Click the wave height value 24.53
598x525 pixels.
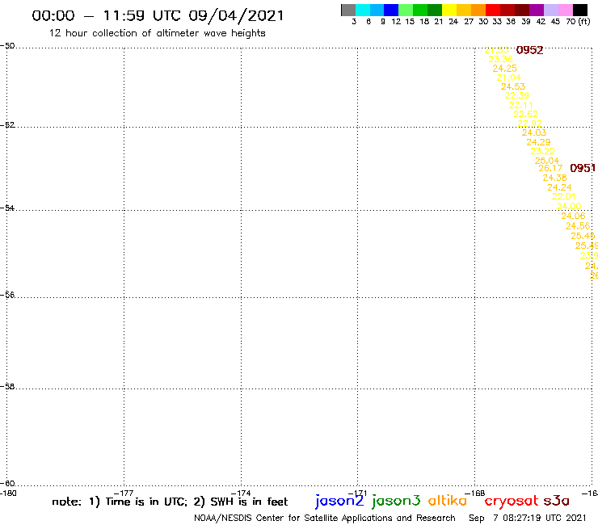click(513, 86)
